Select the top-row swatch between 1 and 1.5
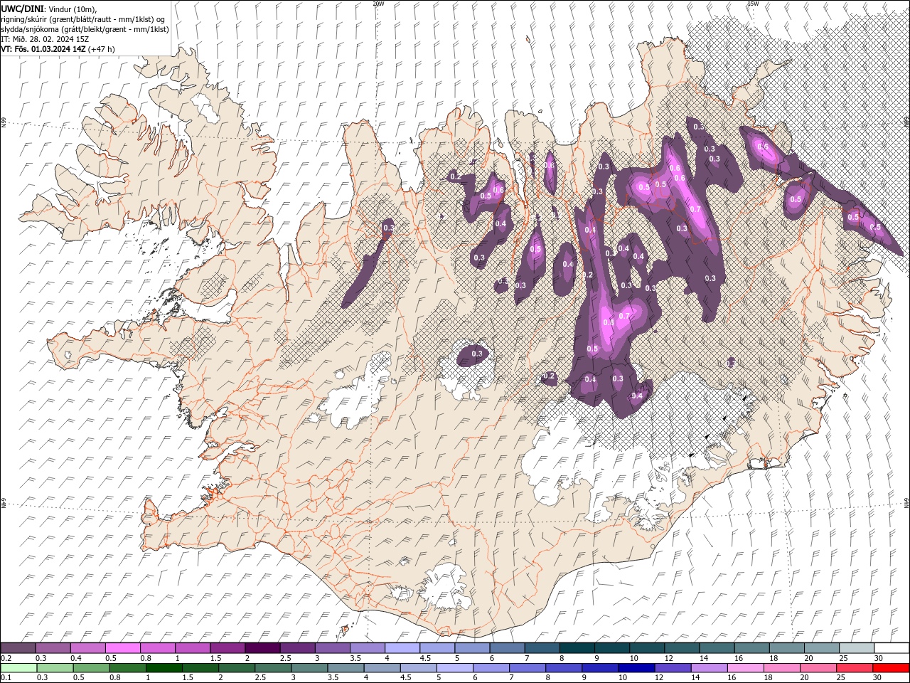The width and height of the screenshot is (910, 683). pos(193,648)
